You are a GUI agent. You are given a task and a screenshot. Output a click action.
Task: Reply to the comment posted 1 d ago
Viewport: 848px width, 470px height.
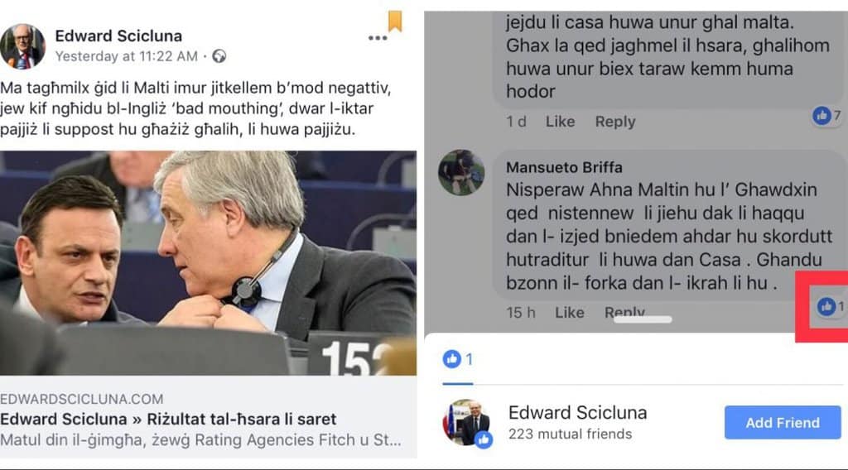coord(615,122)
